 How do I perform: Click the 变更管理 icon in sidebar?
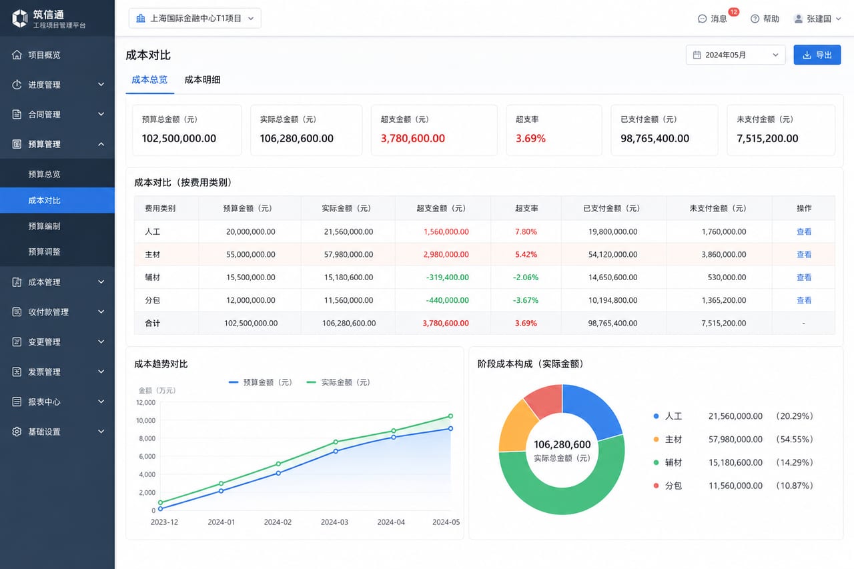tap(17, 342)
